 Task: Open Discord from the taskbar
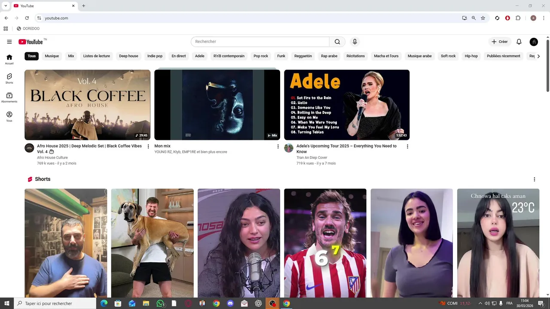pos(230,303)
